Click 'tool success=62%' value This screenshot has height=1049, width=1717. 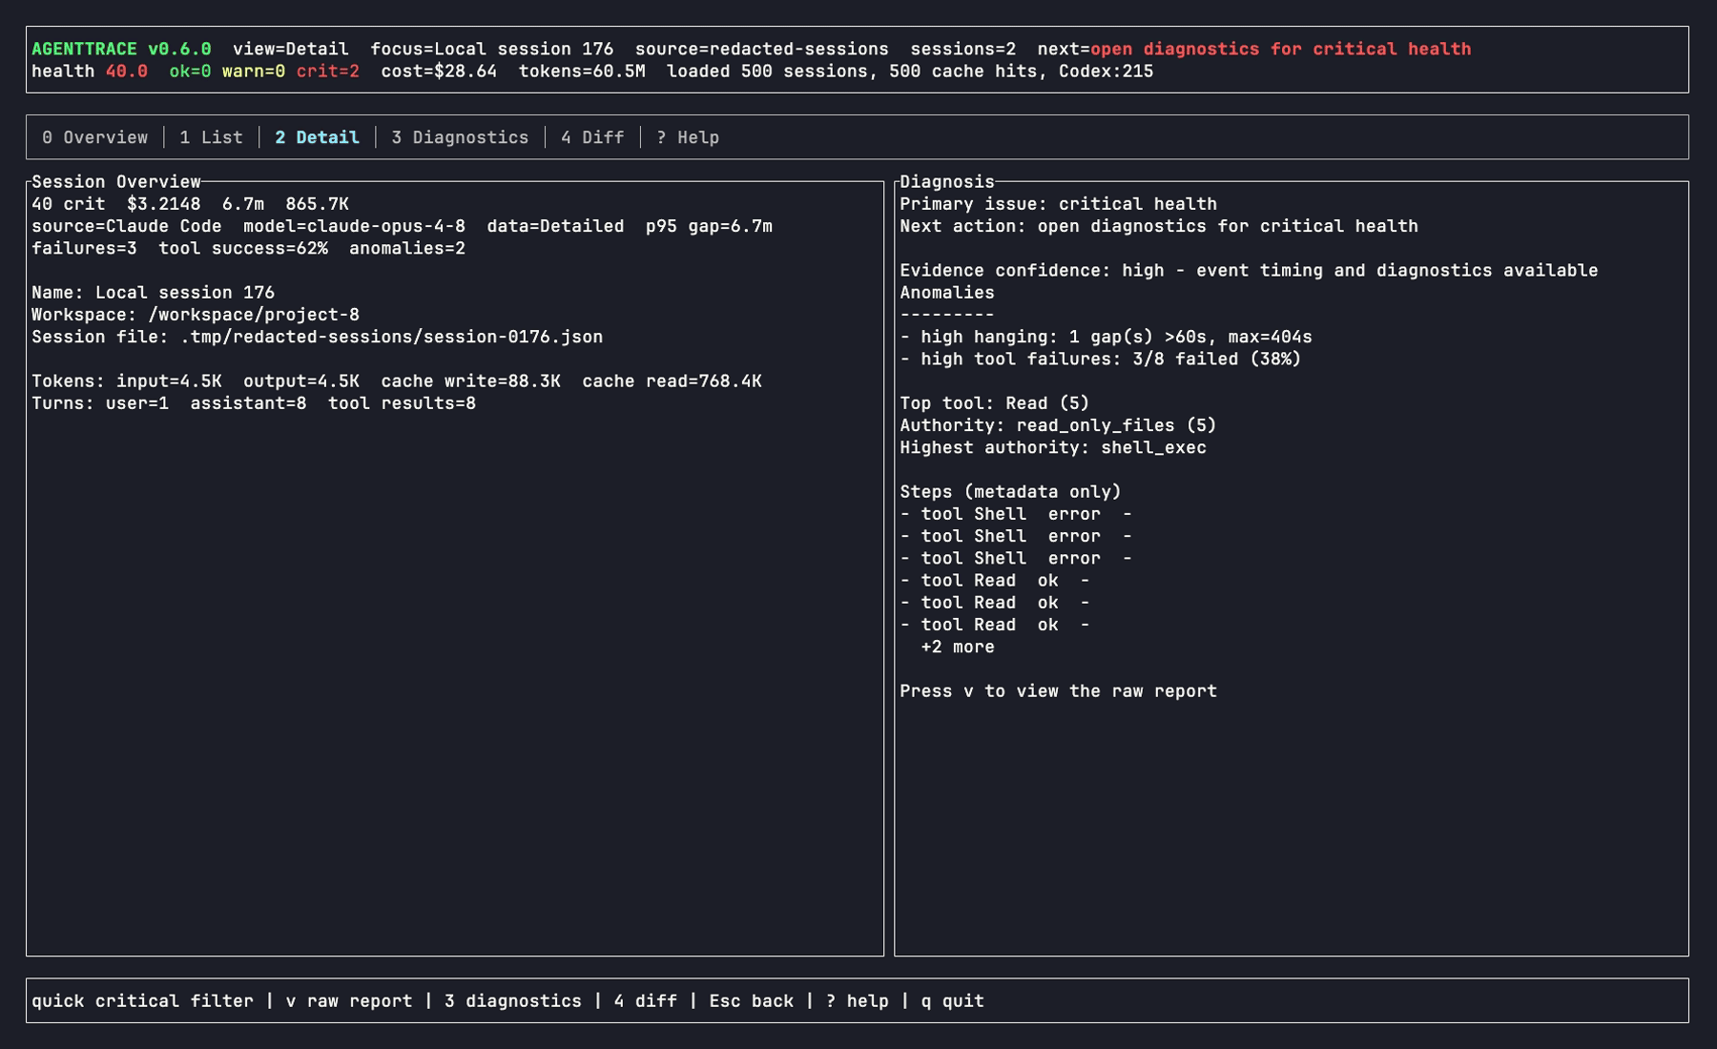243,248
